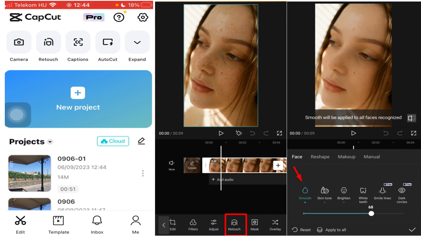Open CapCut settings gear
The height and width of the screenshot is (236, 421).
143,18
